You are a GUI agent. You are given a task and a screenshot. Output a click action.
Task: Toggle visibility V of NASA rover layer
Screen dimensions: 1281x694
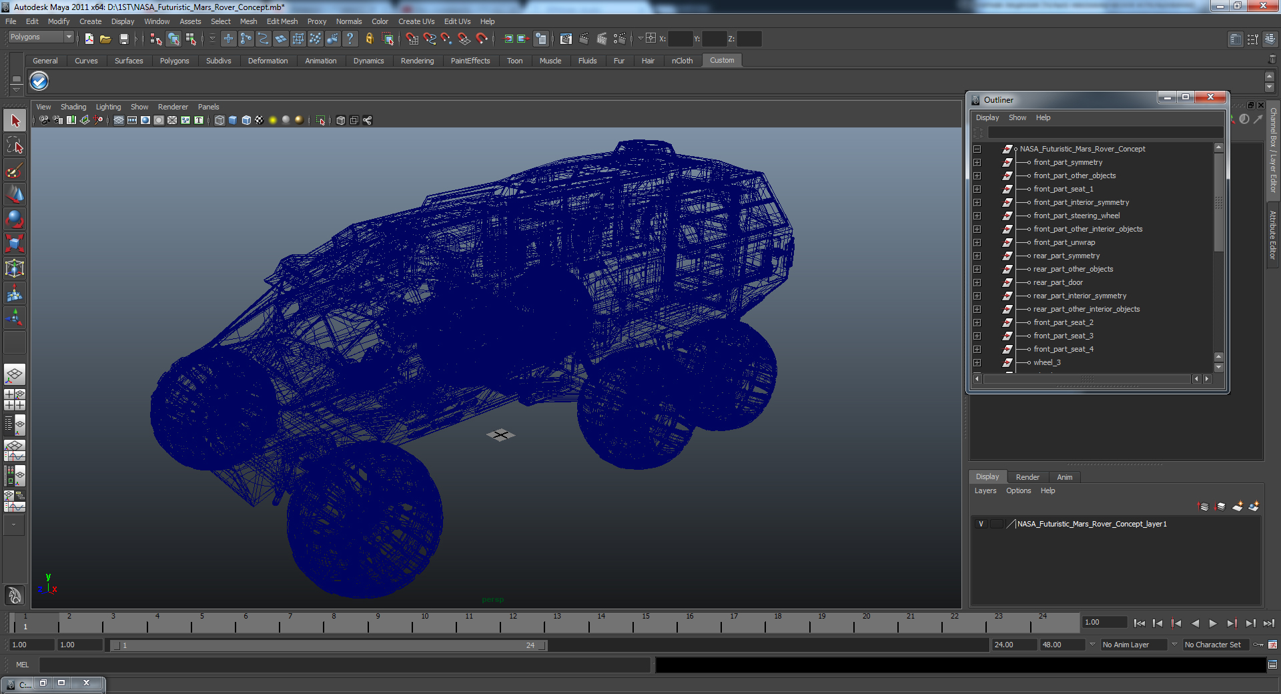[981, 524]
